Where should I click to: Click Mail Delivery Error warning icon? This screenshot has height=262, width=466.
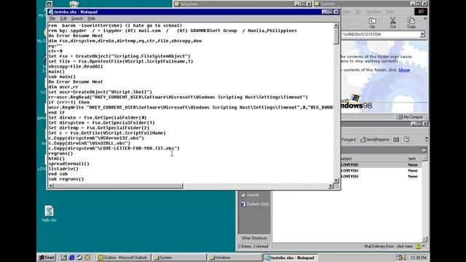(418, 246)
